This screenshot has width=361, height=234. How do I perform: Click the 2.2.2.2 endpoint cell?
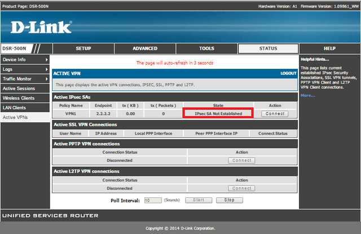coord(103,114)
